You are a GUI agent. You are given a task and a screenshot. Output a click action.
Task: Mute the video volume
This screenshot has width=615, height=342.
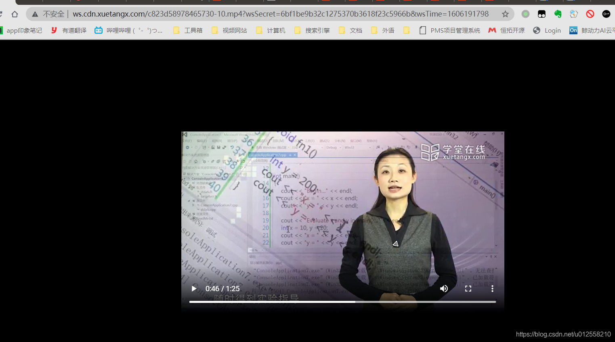[444, 288]
